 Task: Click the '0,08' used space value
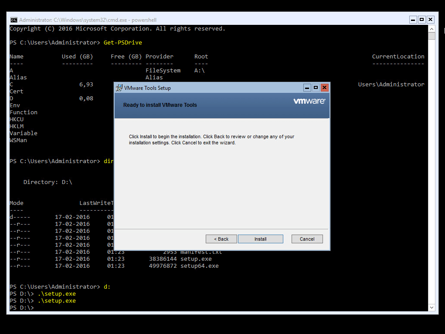coord(86,98)
